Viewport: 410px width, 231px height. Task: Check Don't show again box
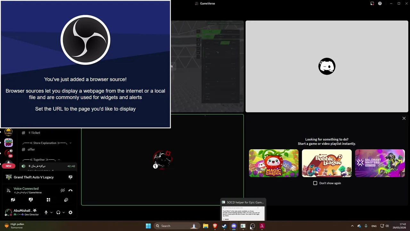(315, 183)
